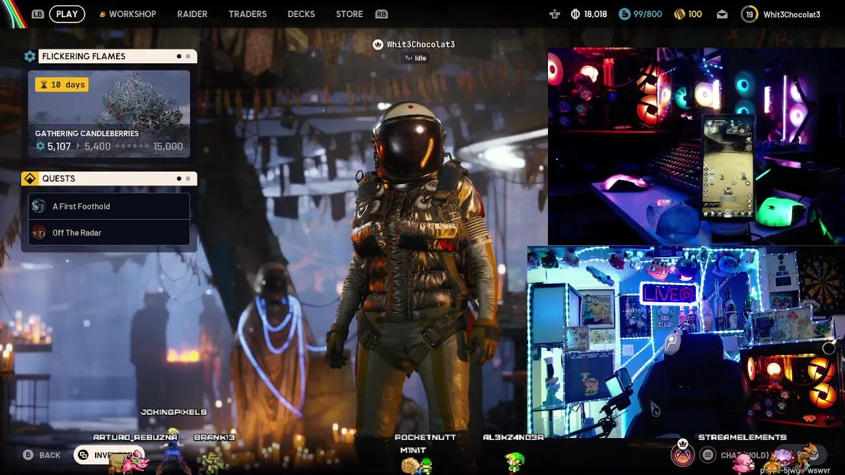Select second page dot in Quests header
This screenshot has height=475, width=845.
188,179
